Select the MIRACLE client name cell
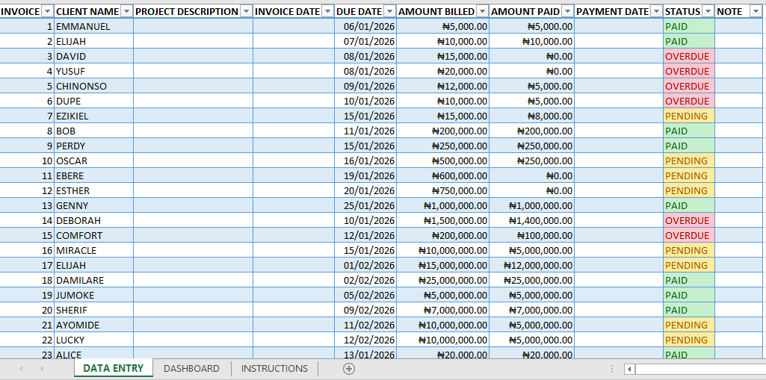 pyautogui.click(x=93, y=250)
